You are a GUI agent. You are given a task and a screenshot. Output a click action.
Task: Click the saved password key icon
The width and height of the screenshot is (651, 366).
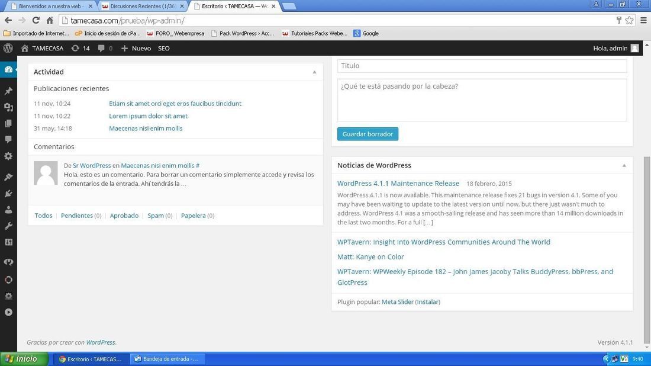(618, 20)
